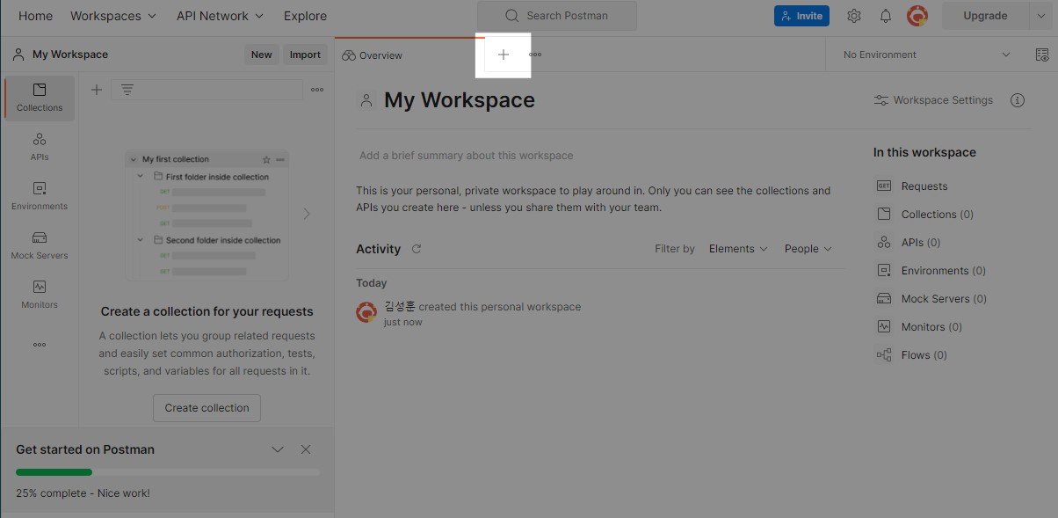
Task: Click the My Workspace title heading
Action: [460, 100]
